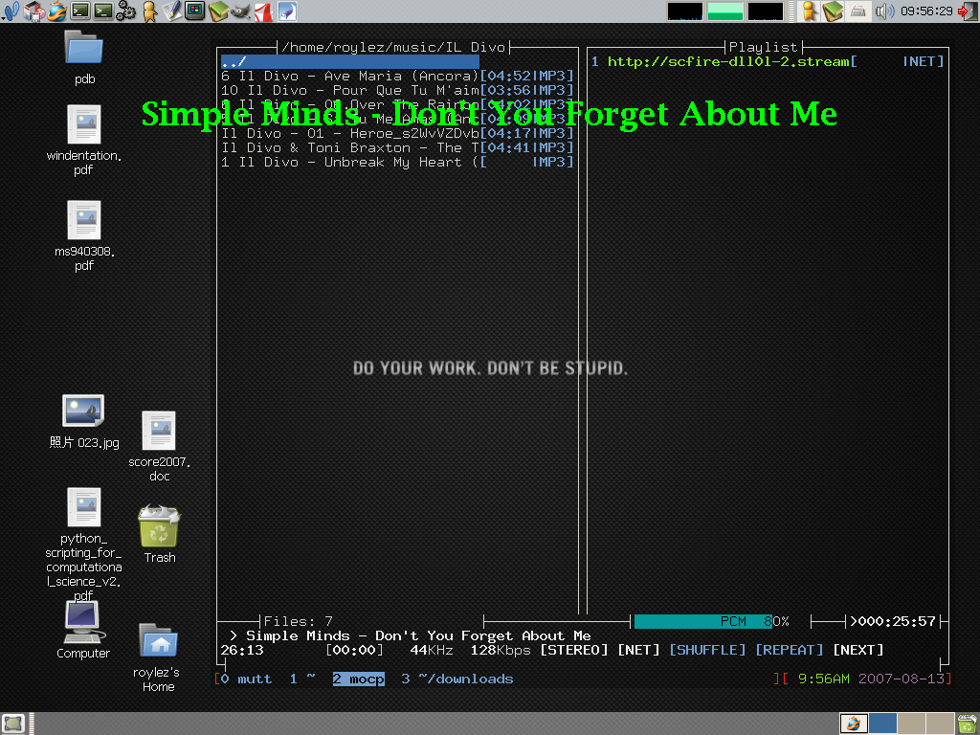Image resolution: width=980 pixels, height=735 pixels.
Task: Open roylez's Home folder icon
Action: point(157,657)
